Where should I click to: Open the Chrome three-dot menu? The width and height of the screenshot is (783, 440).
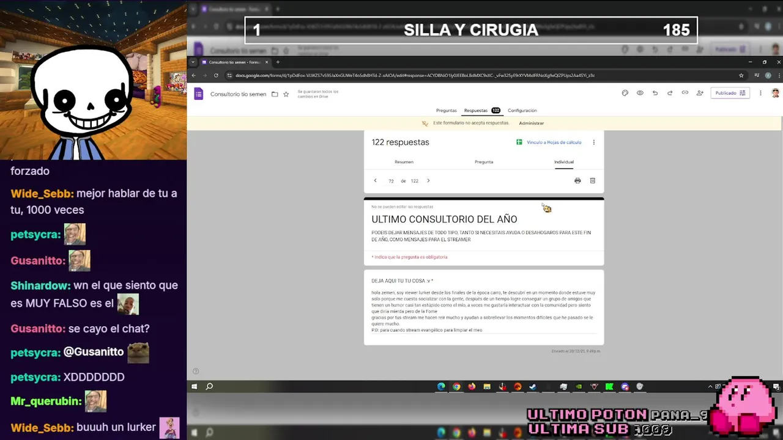(778, 75)
